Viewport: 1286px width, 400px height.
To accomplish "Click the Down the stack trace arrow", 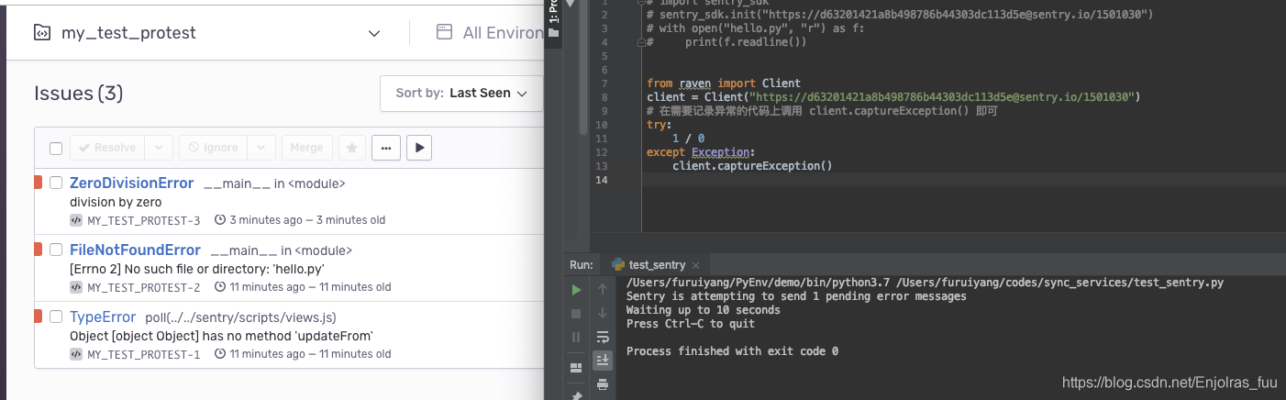I will point(603,314).
